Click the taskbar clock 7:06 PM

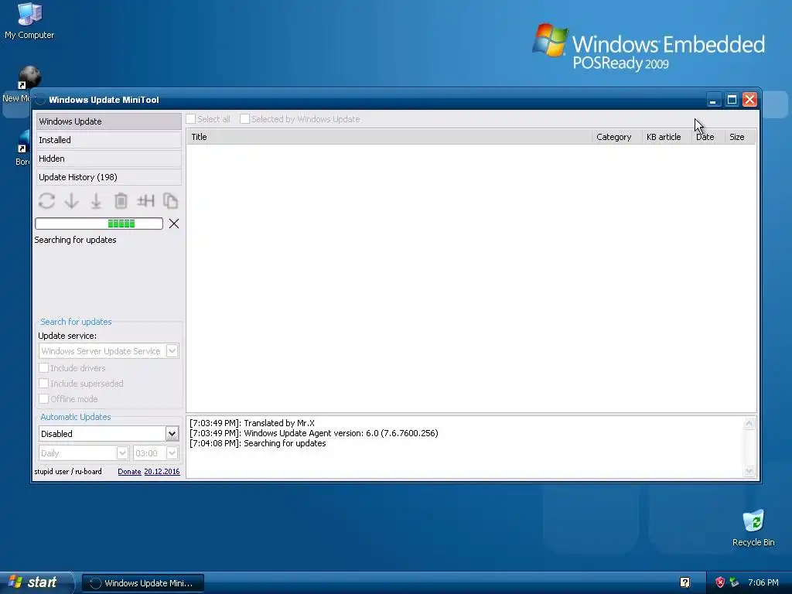[763, 582]
